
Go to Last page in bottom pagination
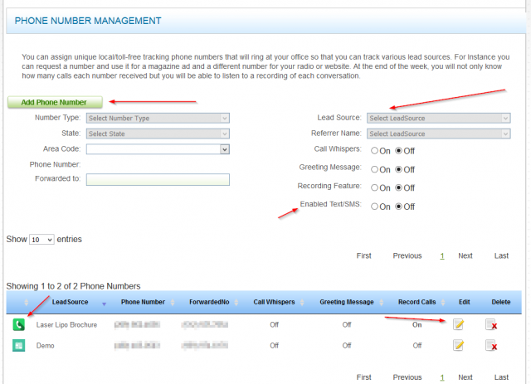(501, 377)
